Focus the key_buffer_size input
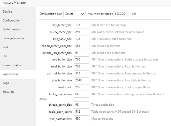Viewport: 171px width, 126px height. point(81,25)
